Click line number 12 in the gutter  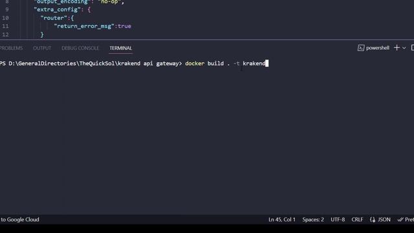point(5,34)
